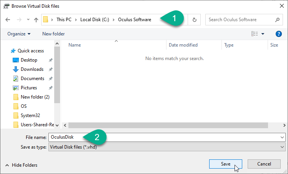The image size is (288, 174).
Task: Expand the File name history dropdown
Action: 283,137
